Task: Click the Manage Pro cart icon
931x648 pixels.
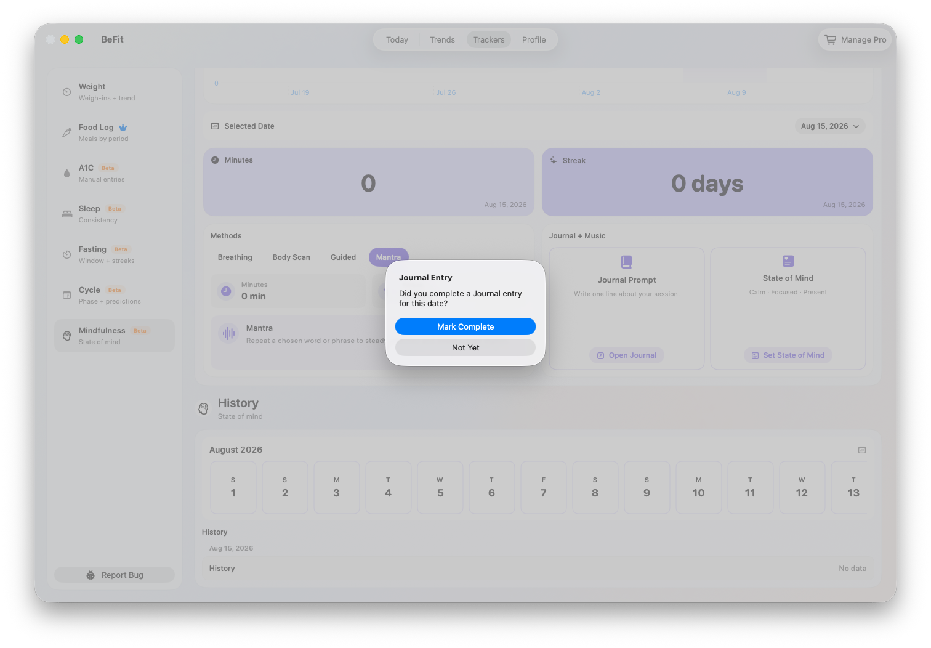Action: click(x=831, y=40)
